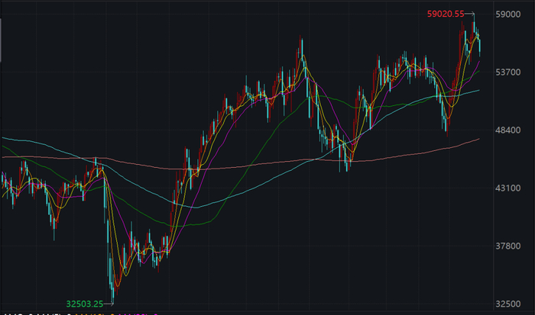Click the 48400 price axis label

507,130
